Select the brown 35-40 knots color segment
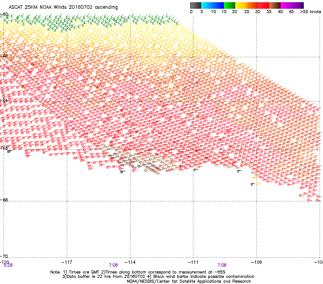 (275, 5)
